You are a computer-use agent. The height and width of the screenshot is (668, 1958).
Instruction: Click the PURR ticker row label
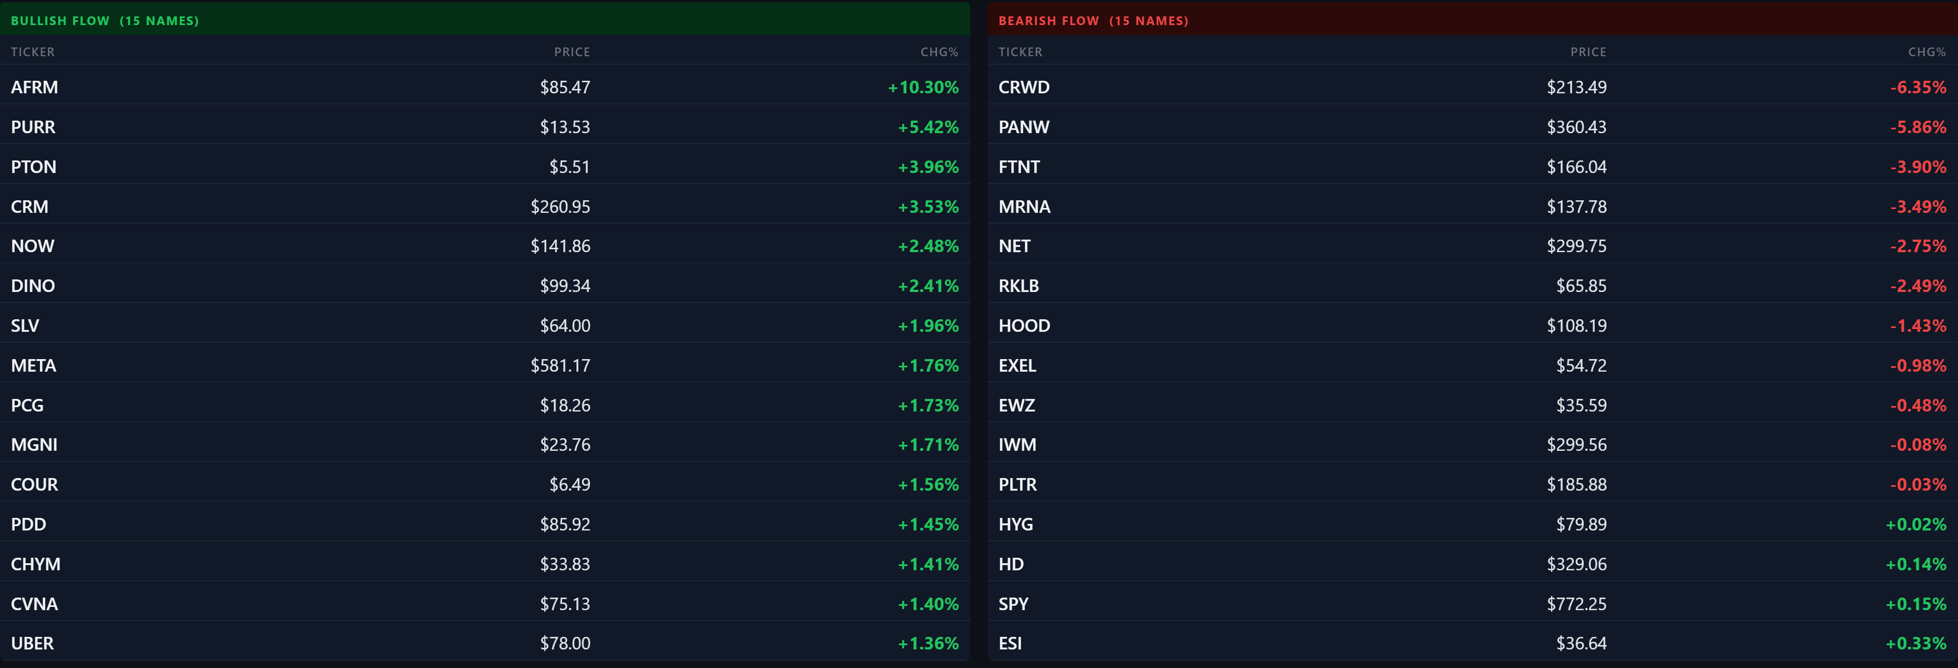point(33,127)
